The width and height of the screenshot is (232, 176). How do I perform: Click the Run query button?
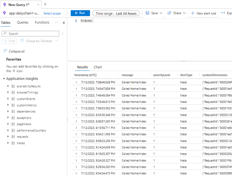(x=80, y=13)
